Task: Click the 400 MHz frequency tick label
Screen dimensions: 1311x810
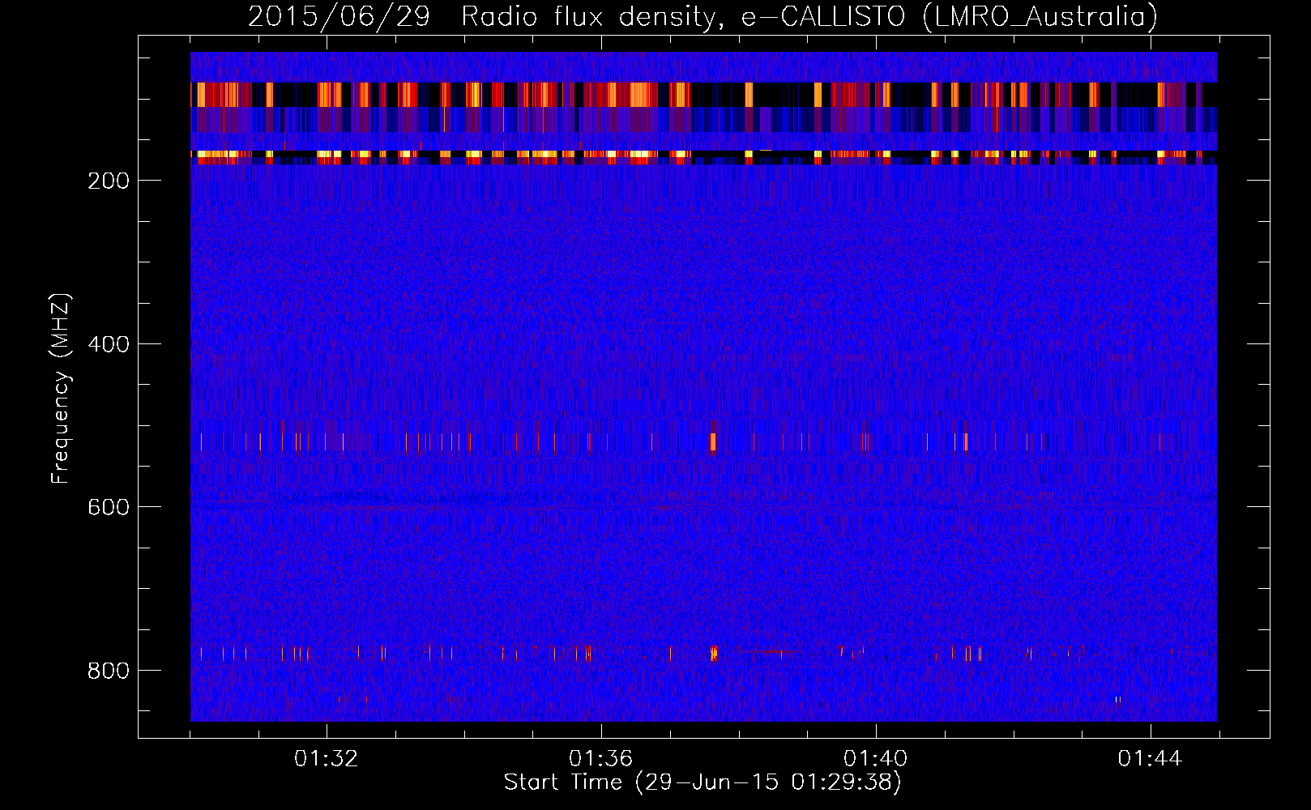Action: pyautogui.click(x=109, y=344)
